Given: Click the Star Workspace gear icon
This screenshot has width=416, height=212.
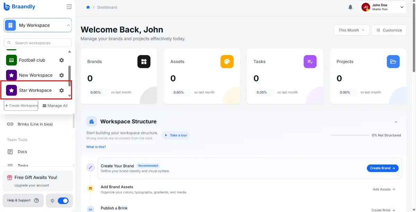Looking at the screenshot, I should click(61, 90).
